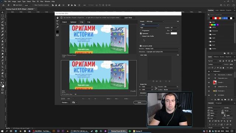Open the Preview dropdown set to Monitor Color
236x133 pixels.
click(x=162, y=49)
